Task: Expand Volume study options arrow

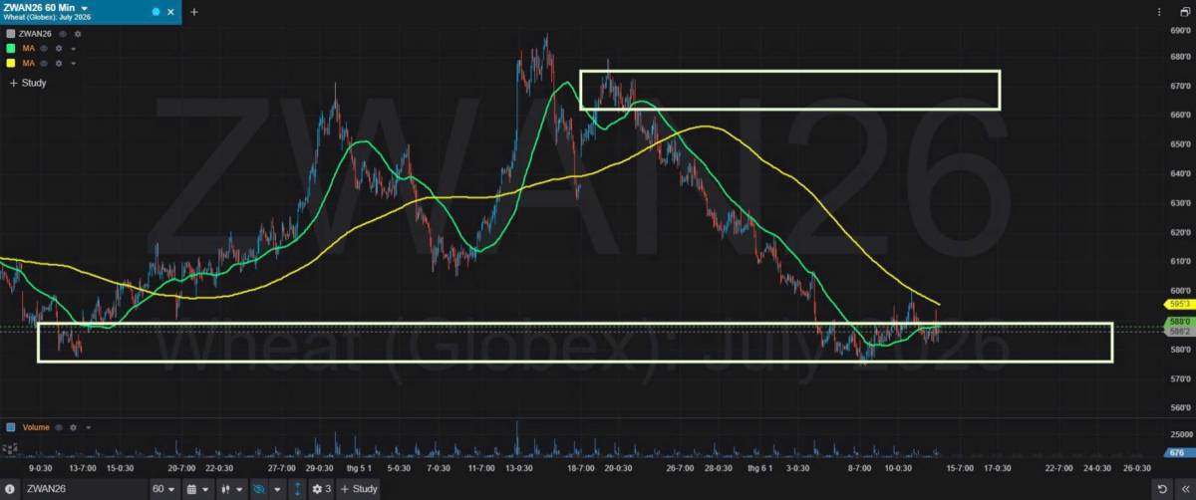Action: (88, 427)
